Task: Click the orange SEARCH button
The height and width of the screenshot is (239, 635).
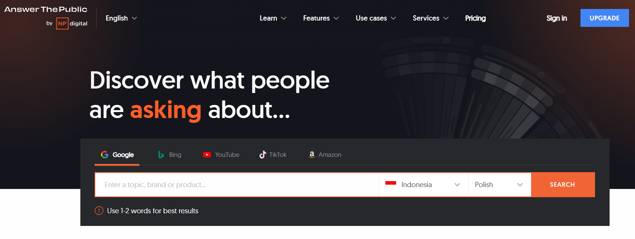Action: [x=563, y=184]
